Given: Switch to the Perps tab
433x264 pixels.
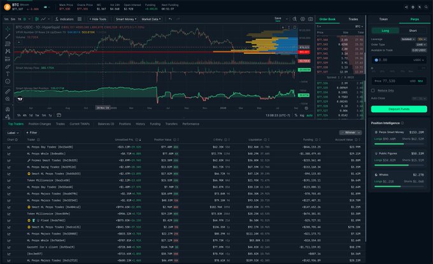Looking at the screenshot, I should (x=415, y=19).
